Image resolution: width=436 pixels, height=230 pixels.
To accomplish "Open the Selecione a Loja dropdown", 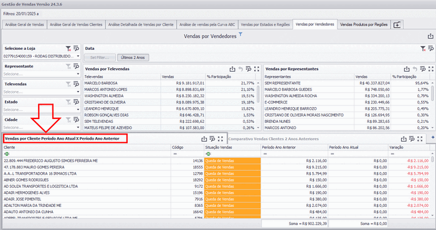I will pyautogui.click(x=78, y=56).
